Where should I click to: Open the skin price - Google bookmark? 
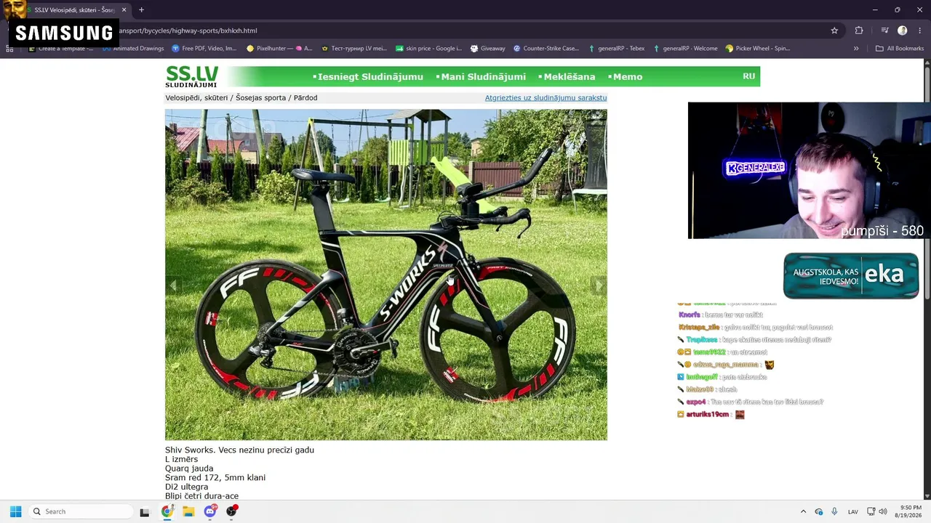point(428,49)
